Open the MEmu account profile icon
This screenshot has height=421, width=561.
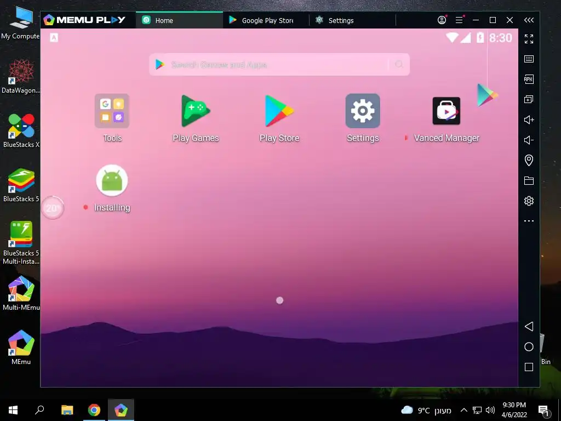tap(442, 20)
